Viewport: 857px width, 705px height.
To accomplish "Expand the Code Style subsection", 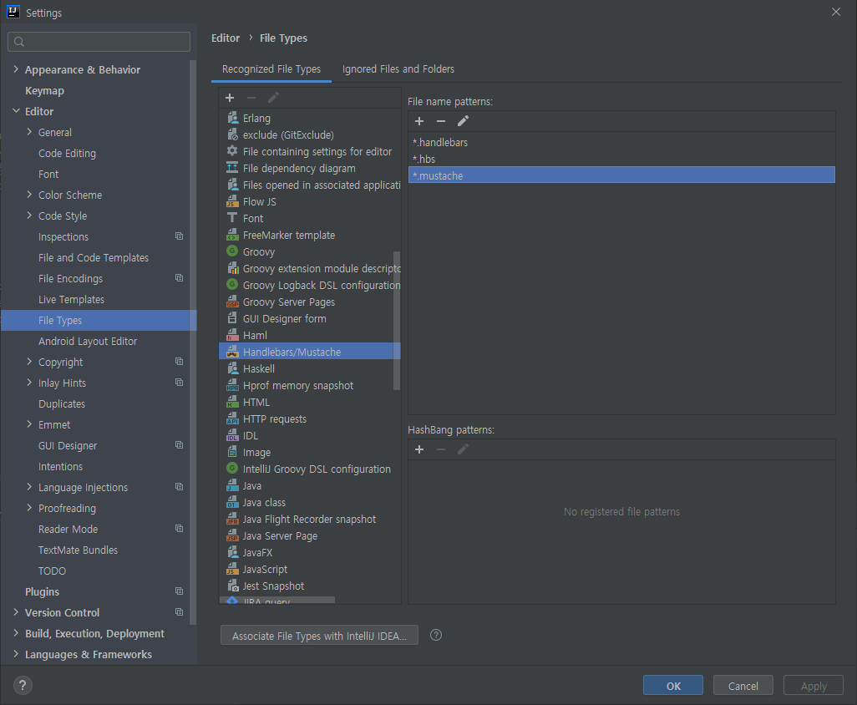I will point(29,216).
